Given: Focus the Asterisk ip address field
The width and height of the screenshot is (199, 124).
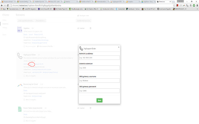Looking at the screenshot, I should click(x=99, y=58).
